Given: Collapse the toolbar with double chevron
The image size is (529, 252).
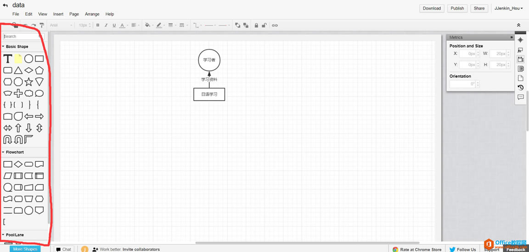Looking at the screenshot, I should pos(518,25).
